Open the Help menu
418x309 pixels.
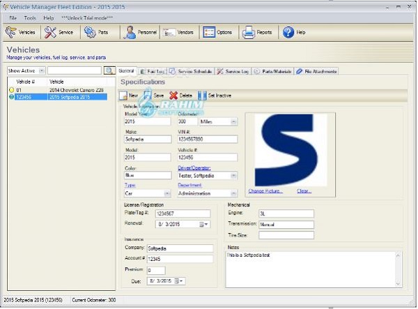pyautogui.click(x=49, y=18)
